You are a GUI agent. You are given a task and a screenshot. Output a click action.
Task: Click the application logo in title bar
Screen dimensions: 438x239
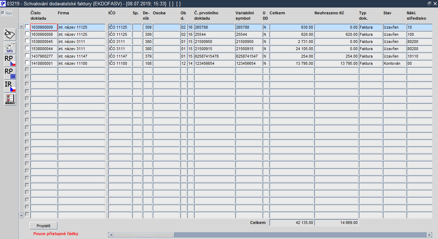pyautogui.click(x=3, y=3)
